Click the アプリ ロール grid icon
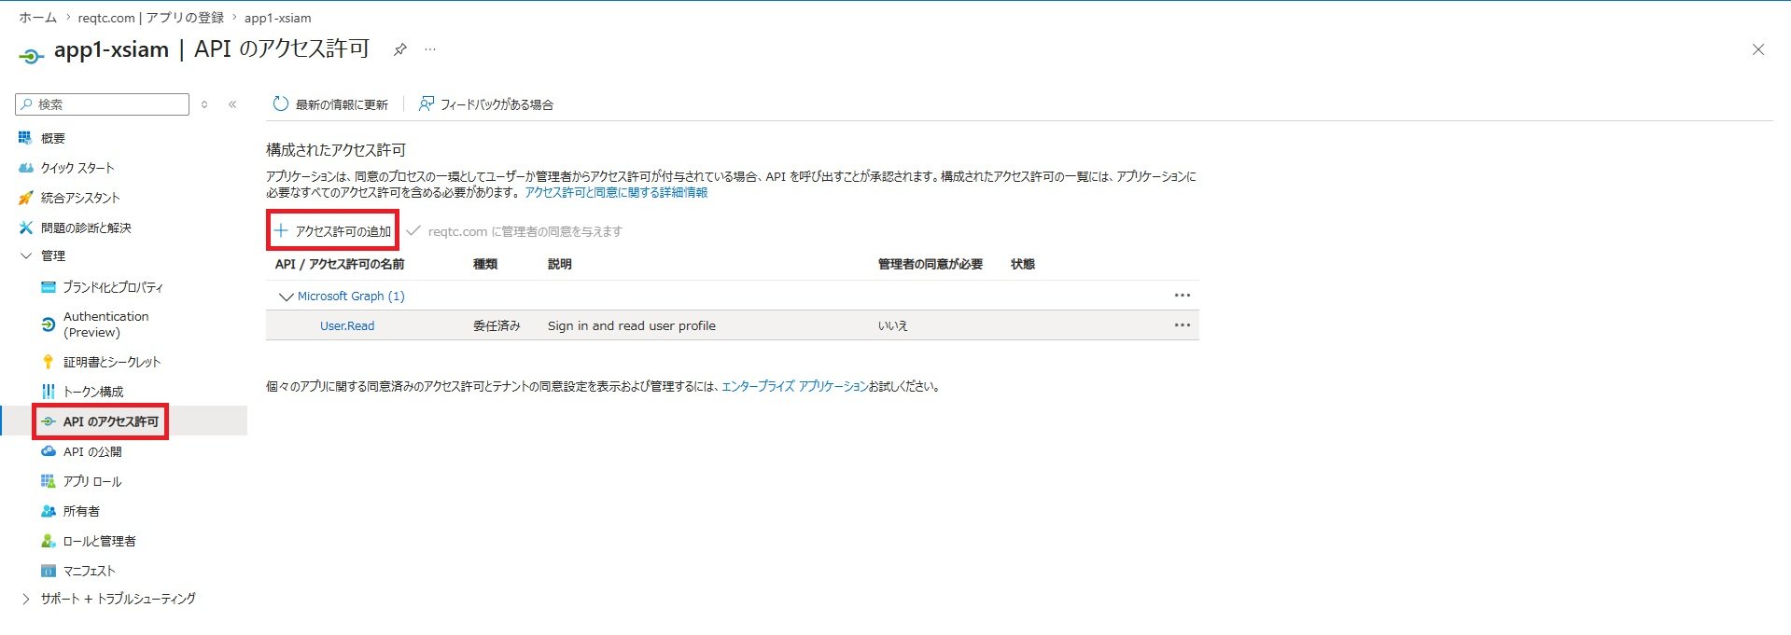 (x=49, y=481)
